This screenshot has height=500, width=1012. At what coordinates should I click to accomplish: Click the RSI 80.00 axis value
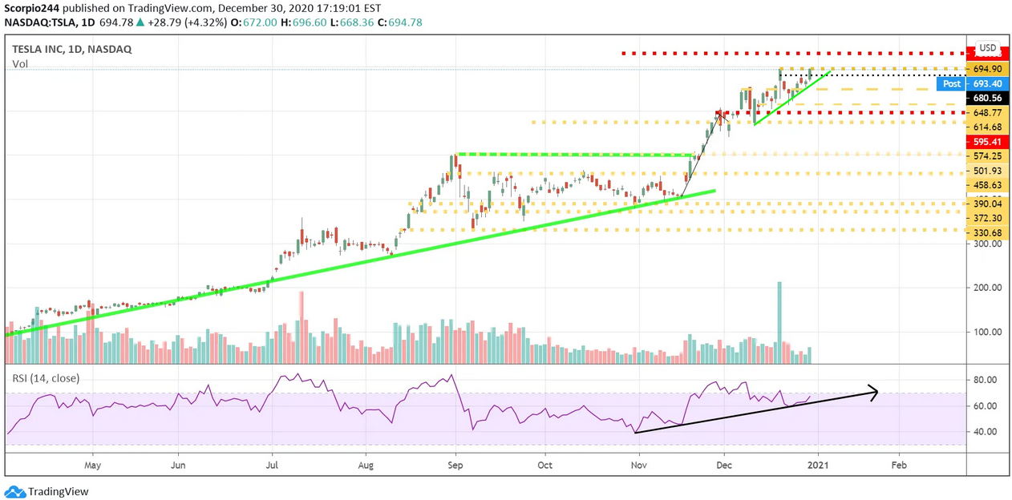click(985, 380)
